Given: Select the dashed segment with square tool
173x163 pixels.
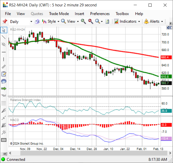Looking at the screenshot, I should point(4,118).
